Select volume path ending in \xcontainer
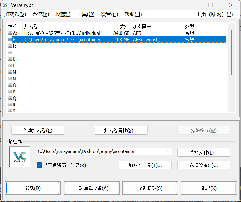Image resolution: width=241 pixels, height=202 pixels. tap(62, 40)
